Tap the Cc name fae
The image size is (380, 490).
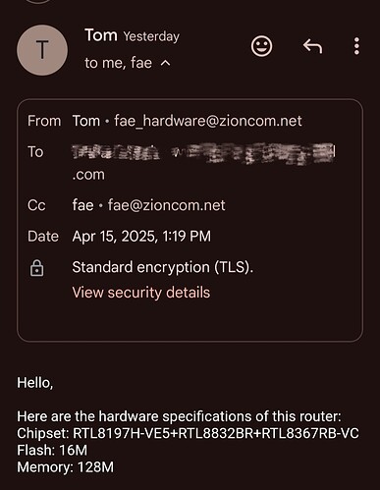82,205
